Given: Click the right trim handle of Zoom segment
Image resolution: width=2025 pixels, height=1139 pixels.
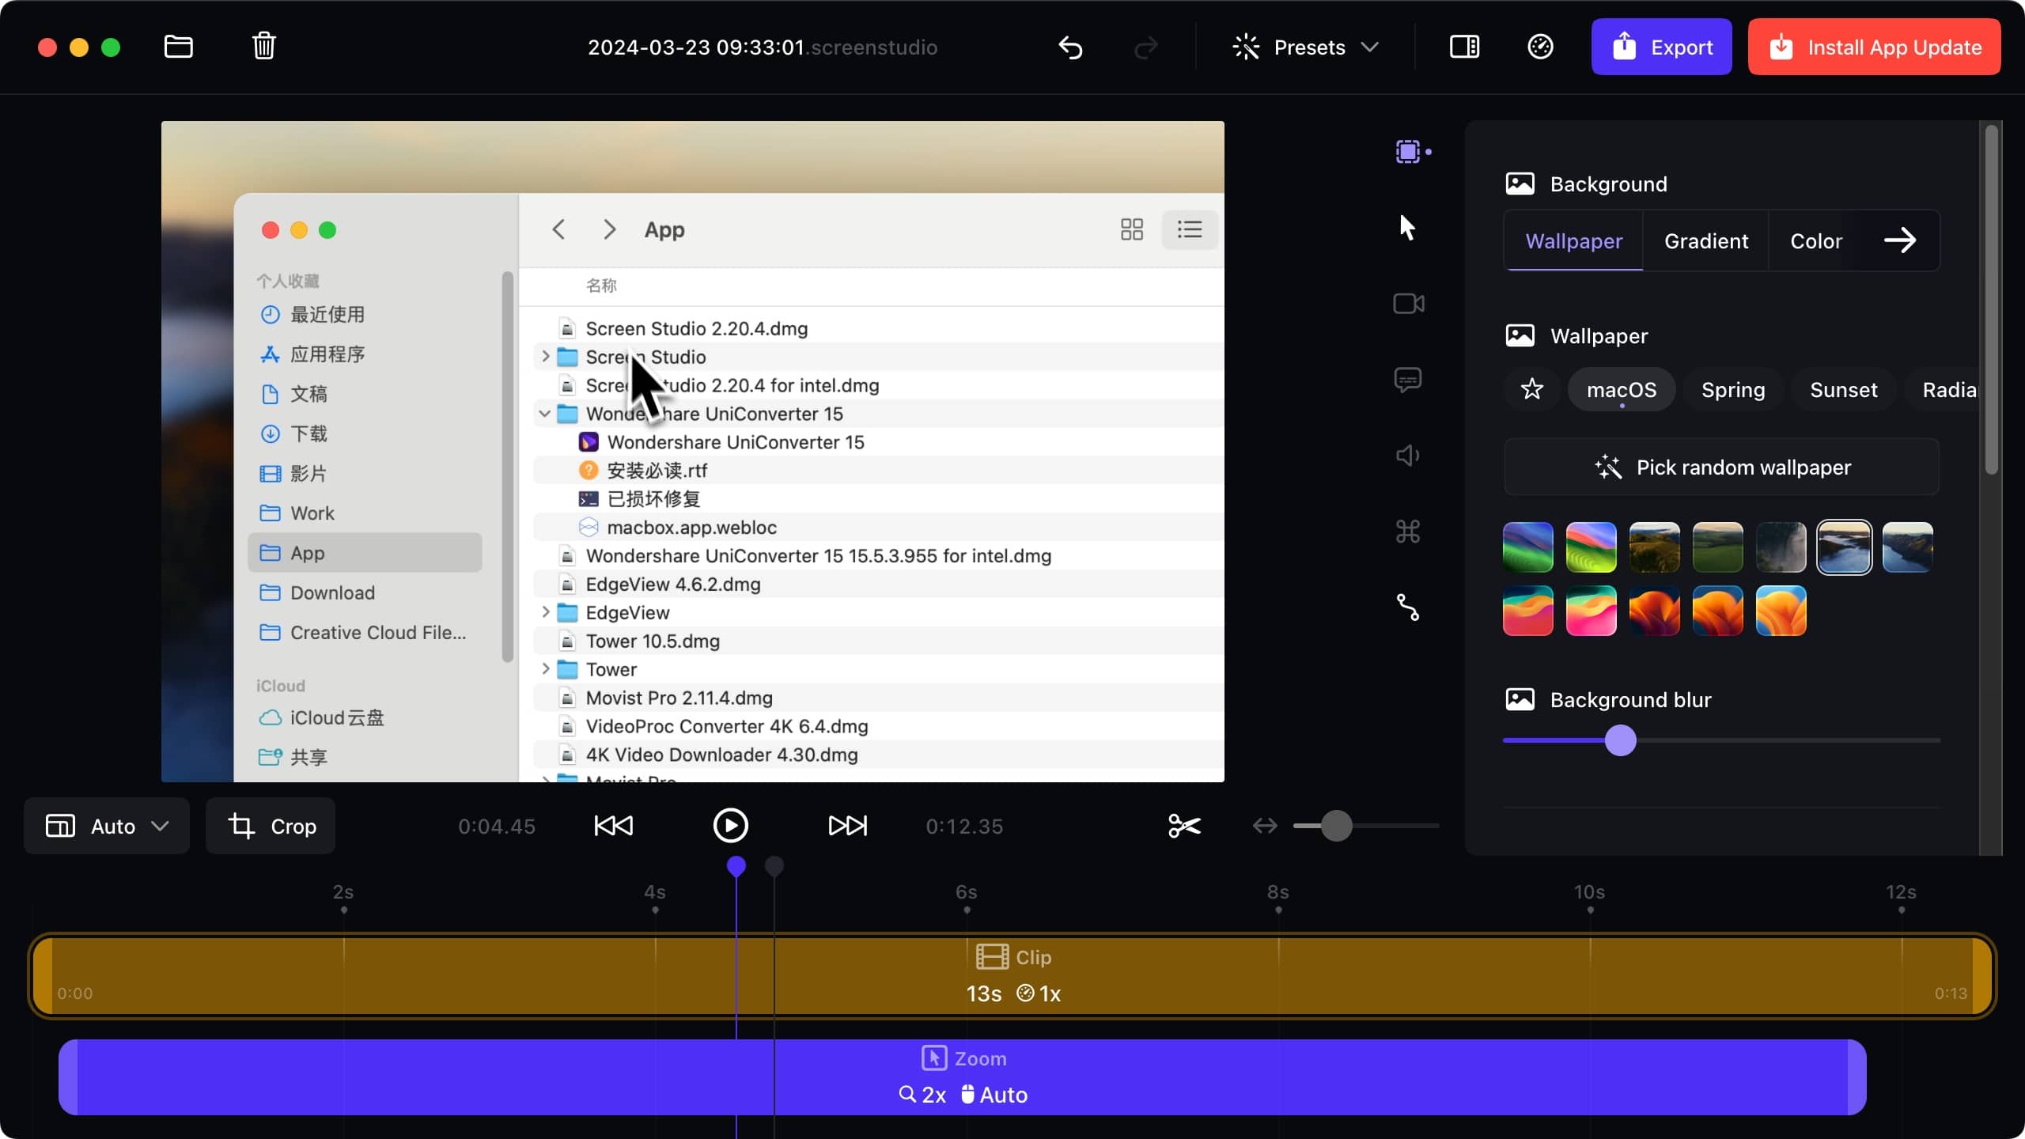Looking at the screenshot, I should [1857, 1077].
